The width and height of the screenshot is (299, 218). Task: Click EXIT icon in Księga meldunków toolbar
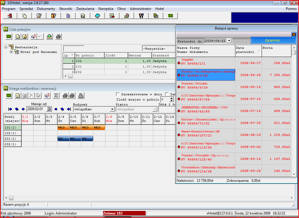(x=9, y=96)
